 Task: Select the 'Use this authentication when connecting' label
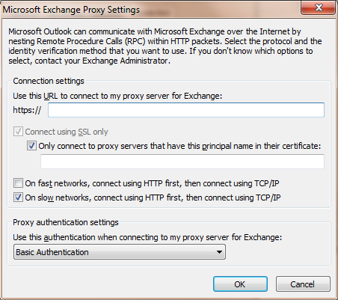(x=147, y=237)
